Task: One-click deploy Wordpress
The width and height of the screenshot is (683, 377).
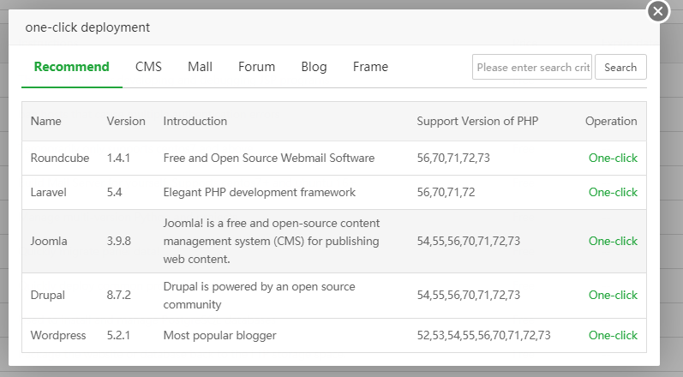Action: point(613,336)
